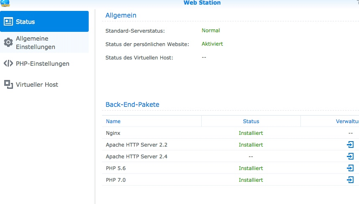Switch to PHP-Einstellungen page
This screenshot has width=359, height=204.
pyautogui.click(x=42, y=64)
